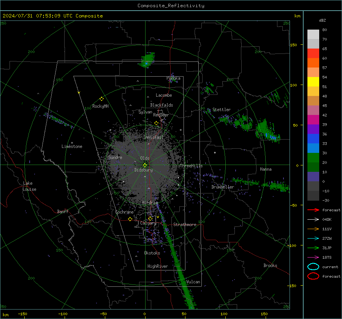The width and height of the screenshot is (342, 319).
Task: Click the cyan current ellipse in legend
Action: [x=313, y=267]
